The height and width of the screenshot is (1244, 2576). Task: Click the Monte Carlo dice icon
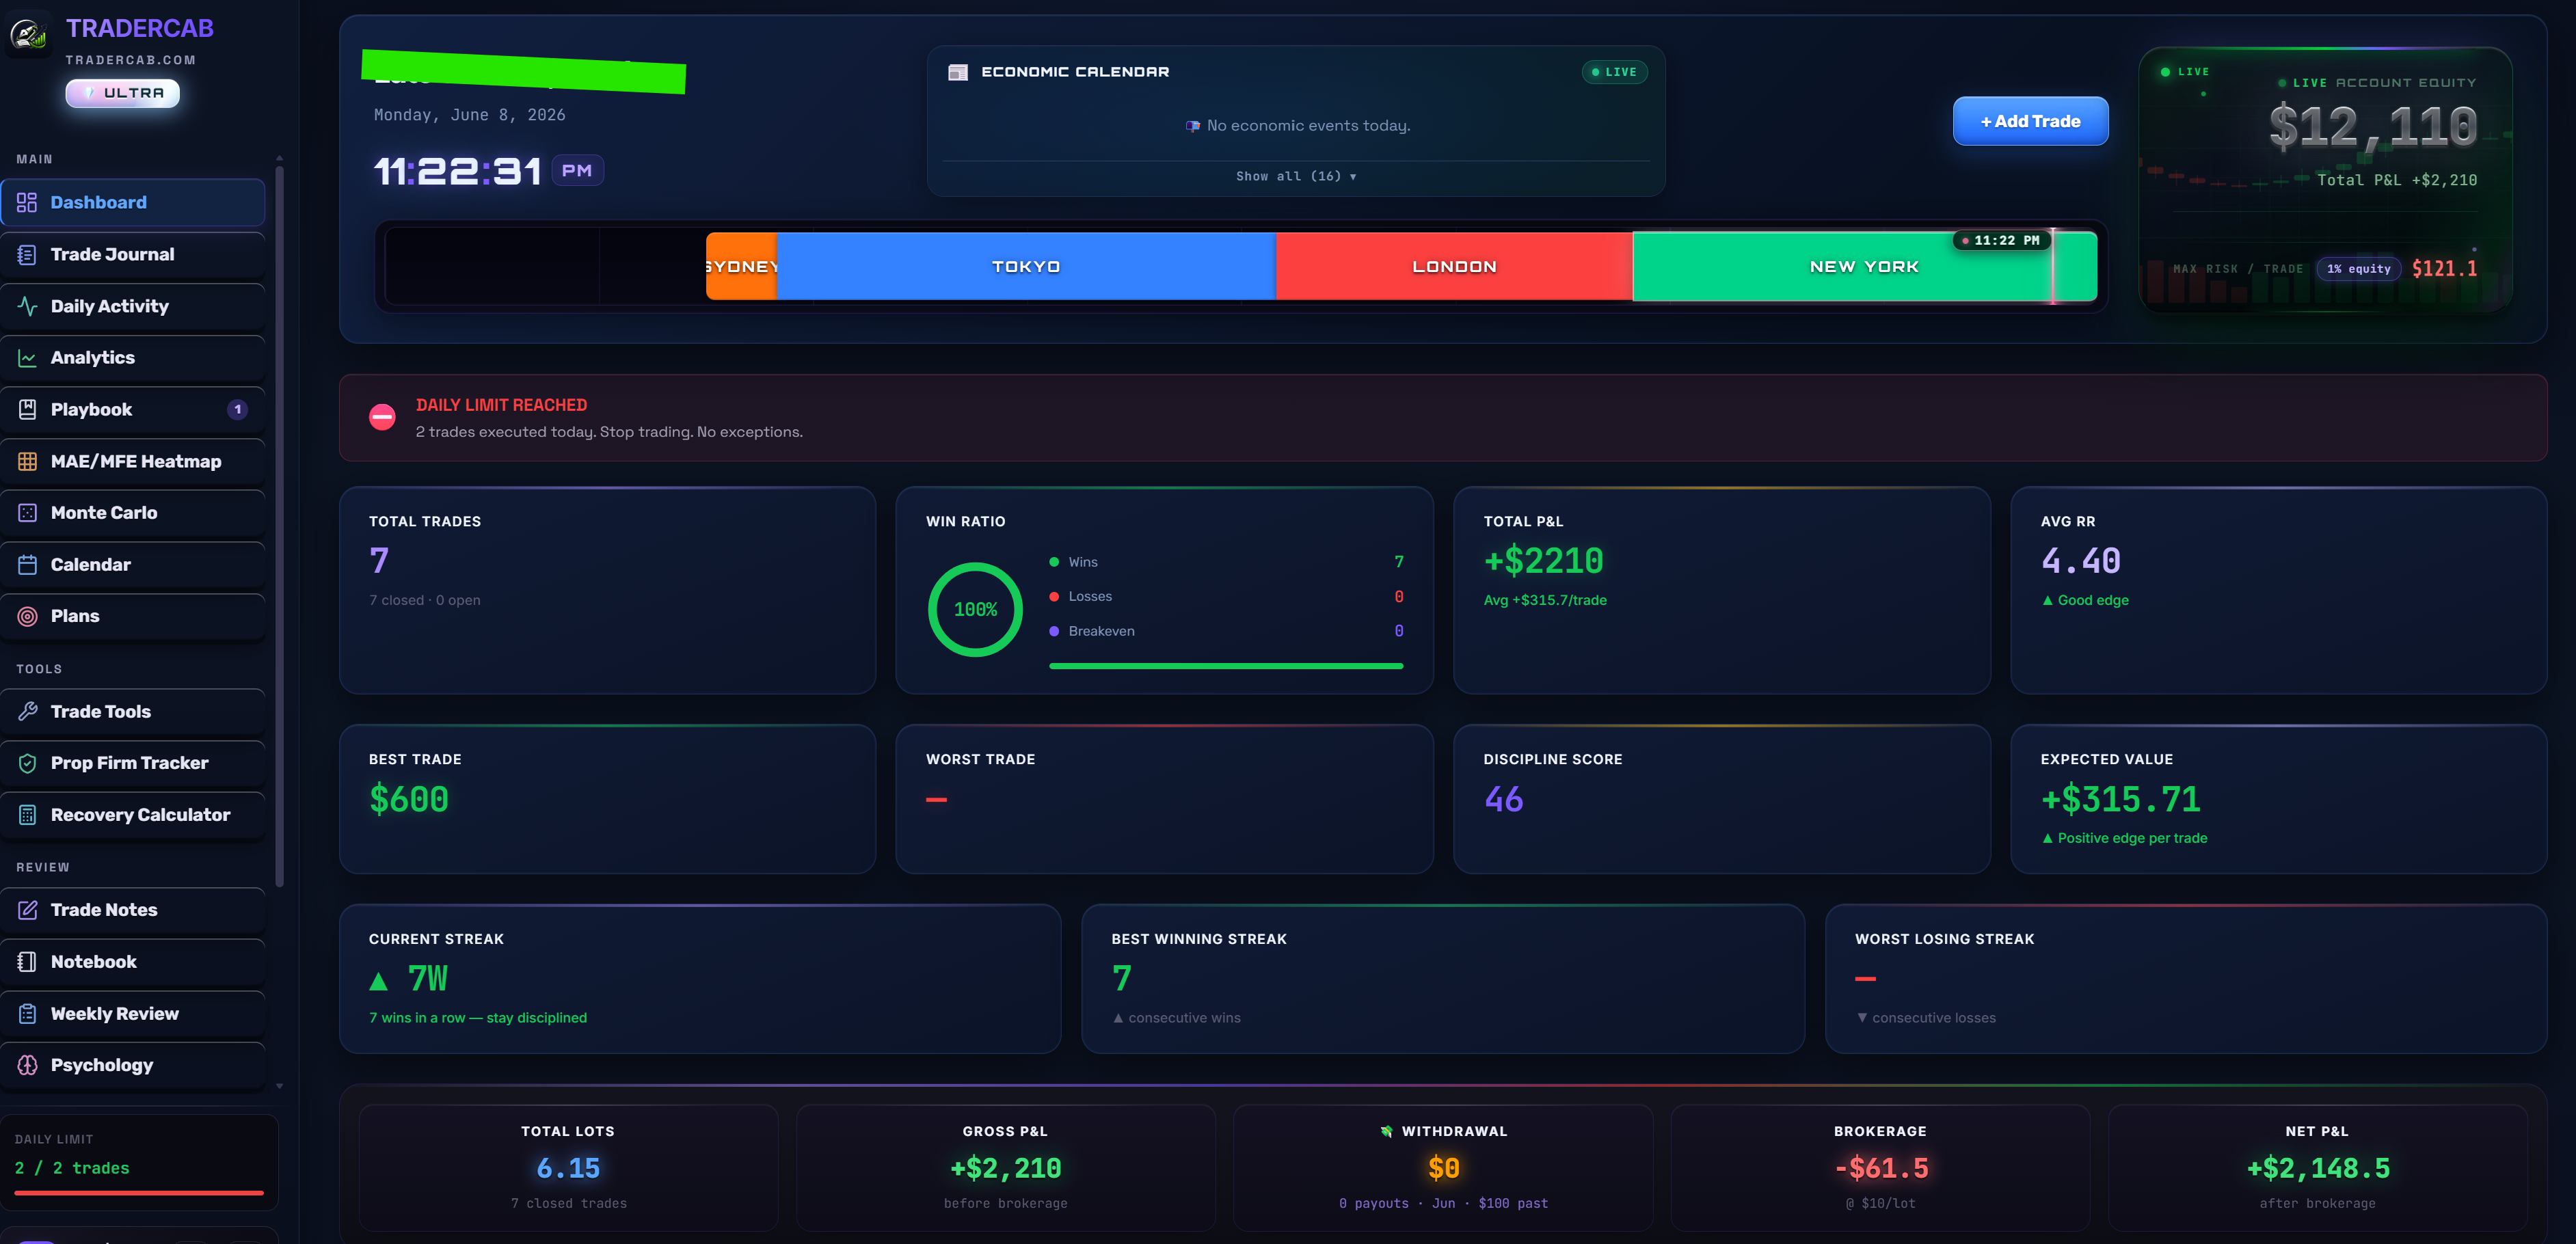pos(27,513)
